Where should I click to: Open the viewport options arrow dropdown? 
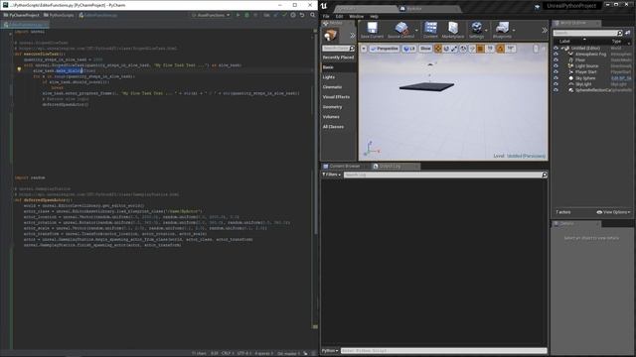pos(364,49)
